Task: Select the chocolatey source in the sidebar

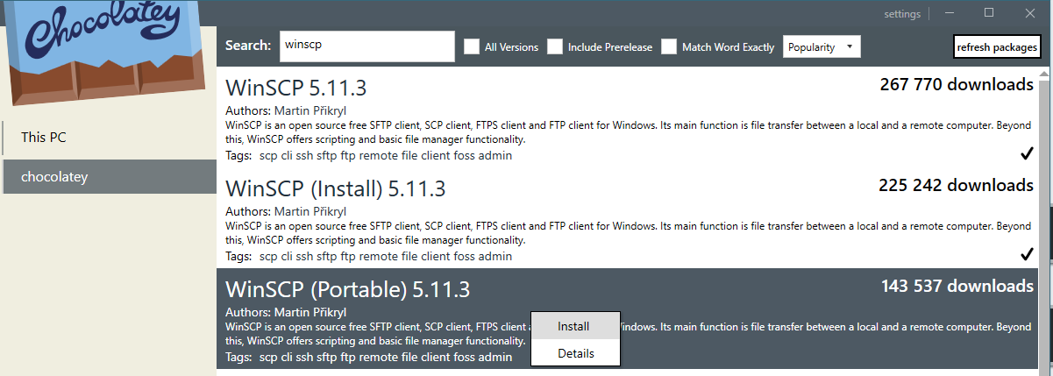Action: [x=109, y=177]
